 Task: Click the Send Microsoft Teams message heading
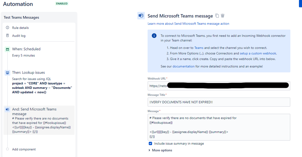point(180,16)
